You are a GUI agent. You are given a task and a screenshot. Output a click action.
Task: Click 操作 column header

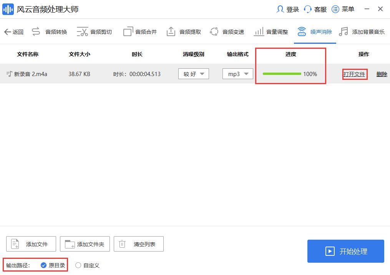click(x=363, y=54)
